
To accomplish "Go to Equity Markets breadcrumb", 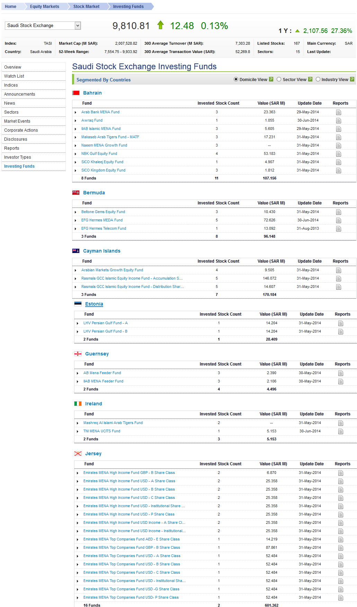I will (x=45, y=7).
